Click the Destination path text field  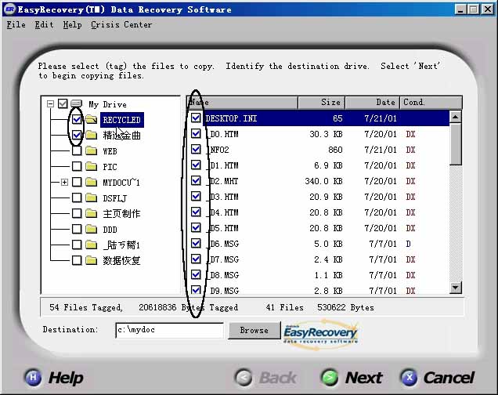click(x=170, y=330)
